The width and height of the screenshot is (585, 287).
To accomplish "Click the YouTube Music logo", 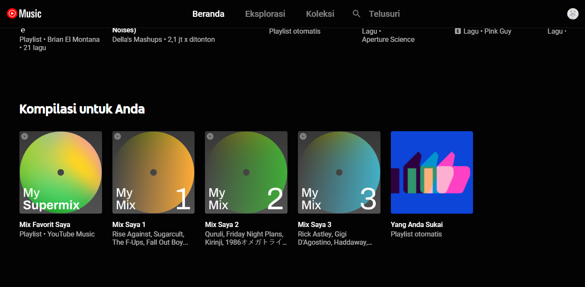I will point(24,14).
